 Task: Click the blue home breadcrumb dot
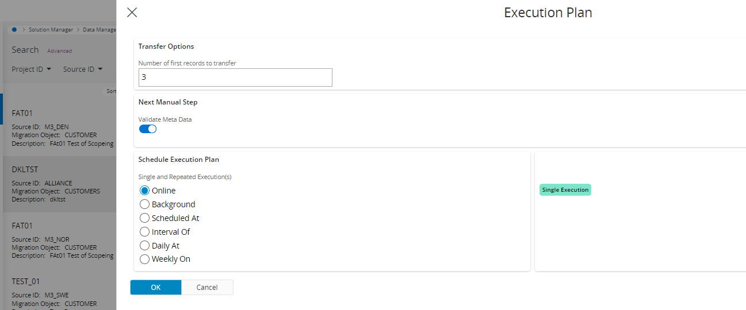pyautogui.click(x=14, y=29)
